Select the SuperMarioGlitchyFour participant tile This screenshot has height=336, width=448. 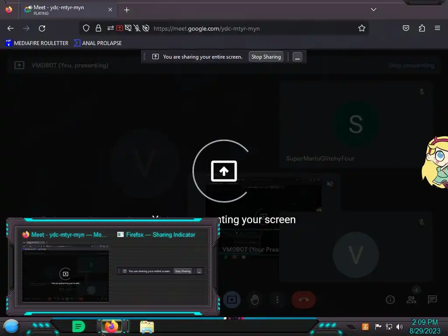(356, 125)
